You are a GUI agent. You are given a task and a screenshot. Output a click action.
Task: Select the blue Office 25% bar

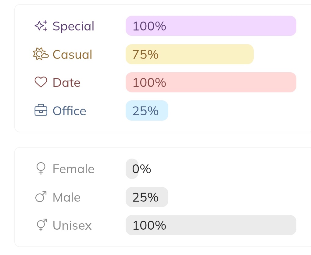coord(147,110)
